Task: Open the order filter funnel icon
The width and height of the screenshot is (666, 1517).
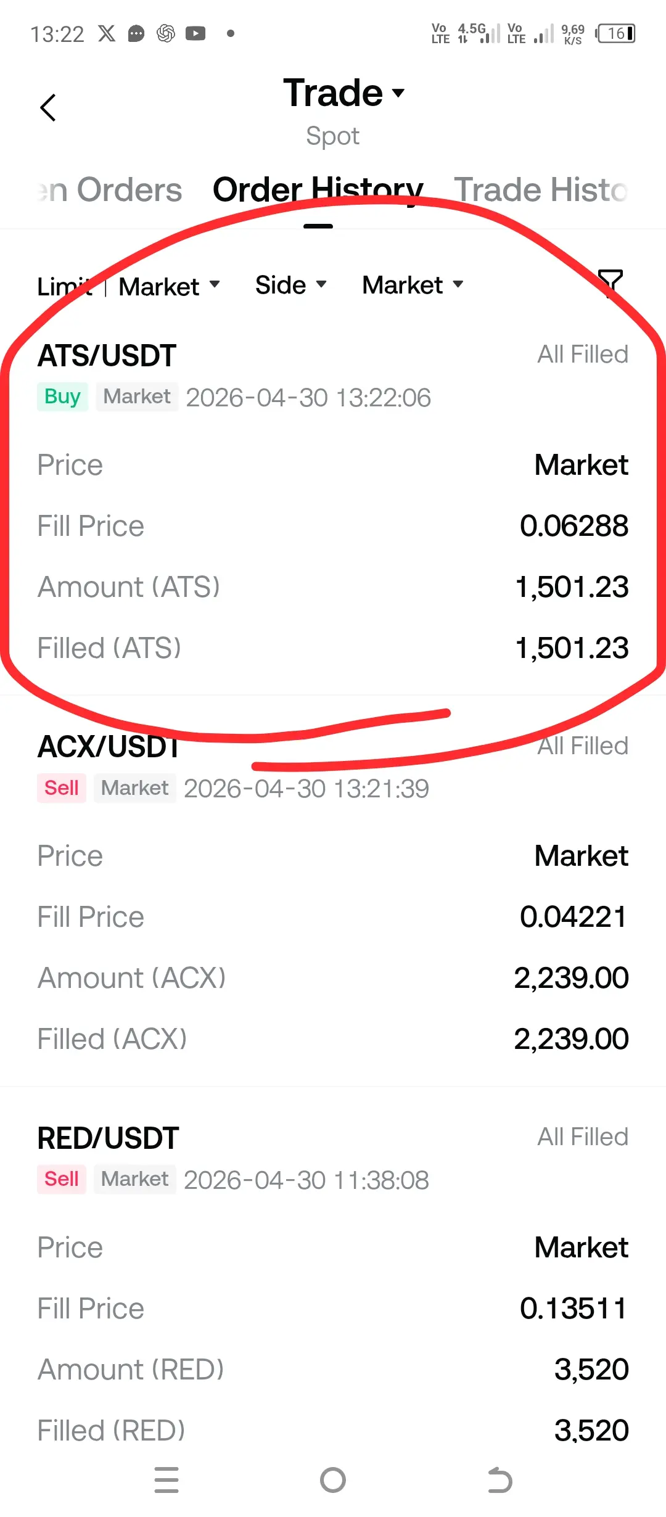Action: click(610, 284)
